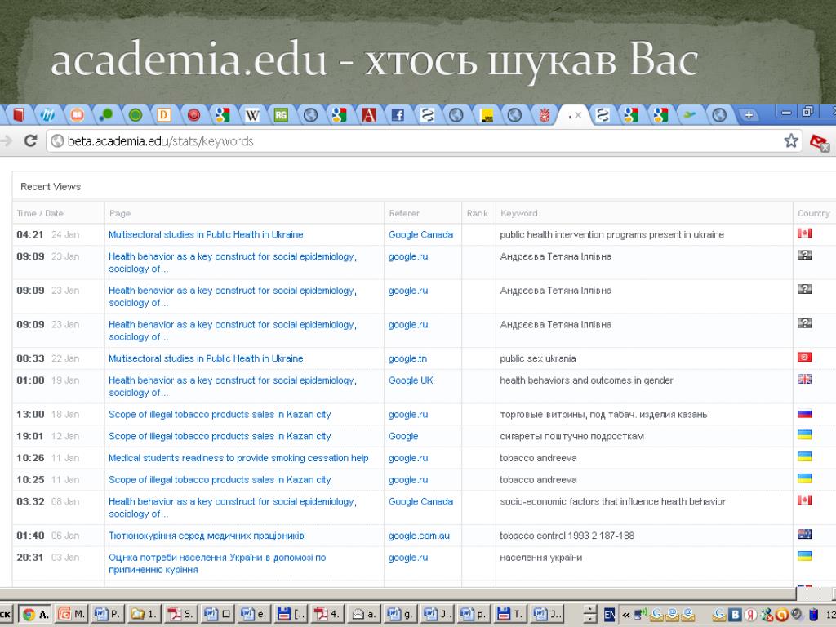Expand hidden tray icons with « arrow
This screenshot has height=627, width=836.
click(x=626, y=616)
